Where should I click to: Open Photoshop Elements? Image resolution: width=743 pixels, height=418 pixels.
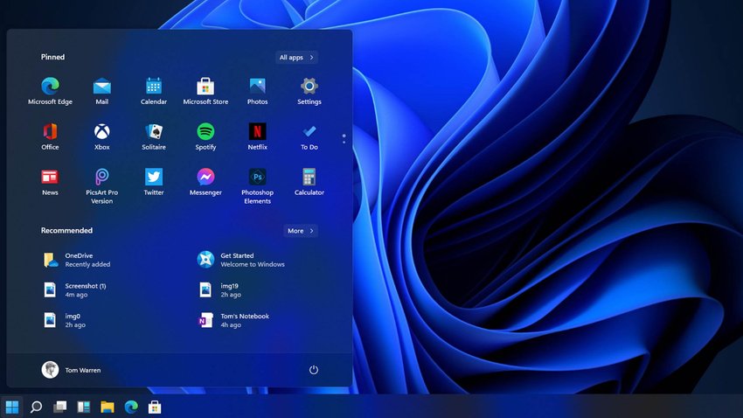(257, 186)
